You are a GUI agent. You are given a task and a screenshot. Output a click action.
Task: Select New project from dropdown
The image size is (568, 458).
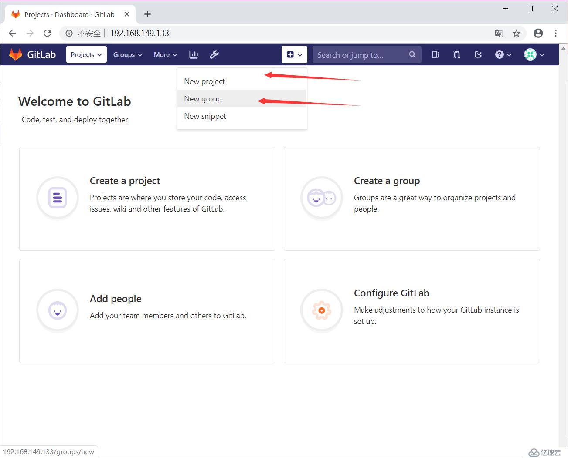click(x=242, y=81)
